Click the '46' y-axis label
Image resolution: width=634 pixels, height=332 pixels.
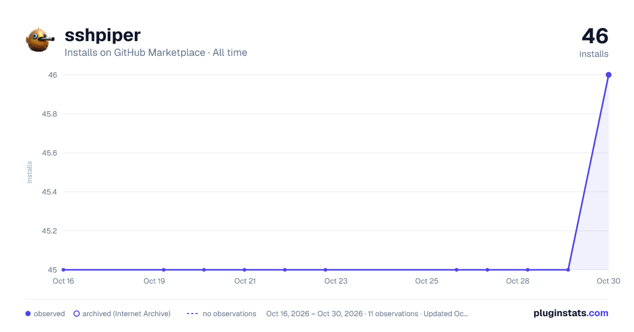(52, 75)
